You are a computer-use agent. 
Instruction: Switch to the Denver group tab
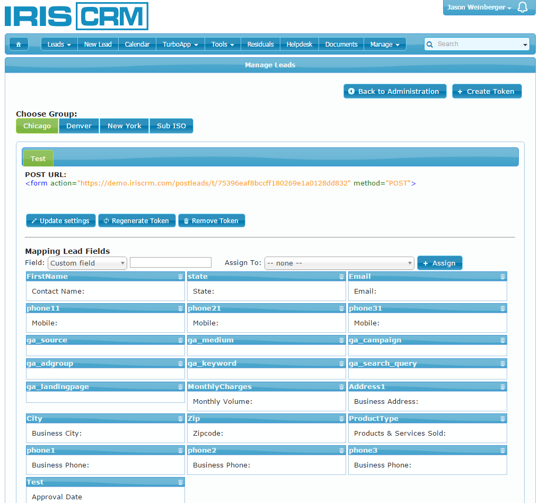79,126
